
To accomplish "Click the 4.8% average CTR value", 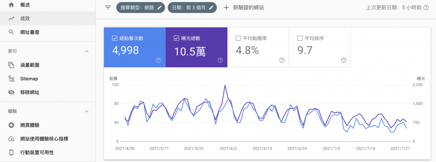I will tap(247, 50).
